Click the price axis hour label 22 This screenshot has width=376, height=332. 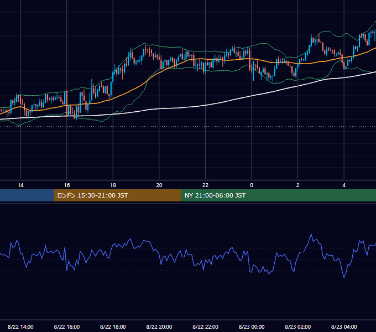click(205, 185)
